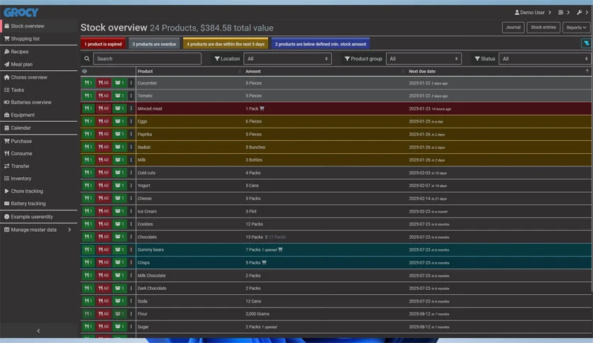Image resolution: width=593 pixels, height=343 pixels.
Task: Click the Grocy logo
Action: click(x=21, y=13)
